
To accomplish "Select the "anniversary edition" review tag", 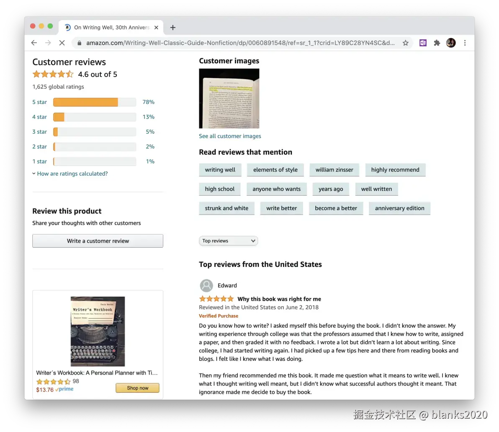I will 399,208.
